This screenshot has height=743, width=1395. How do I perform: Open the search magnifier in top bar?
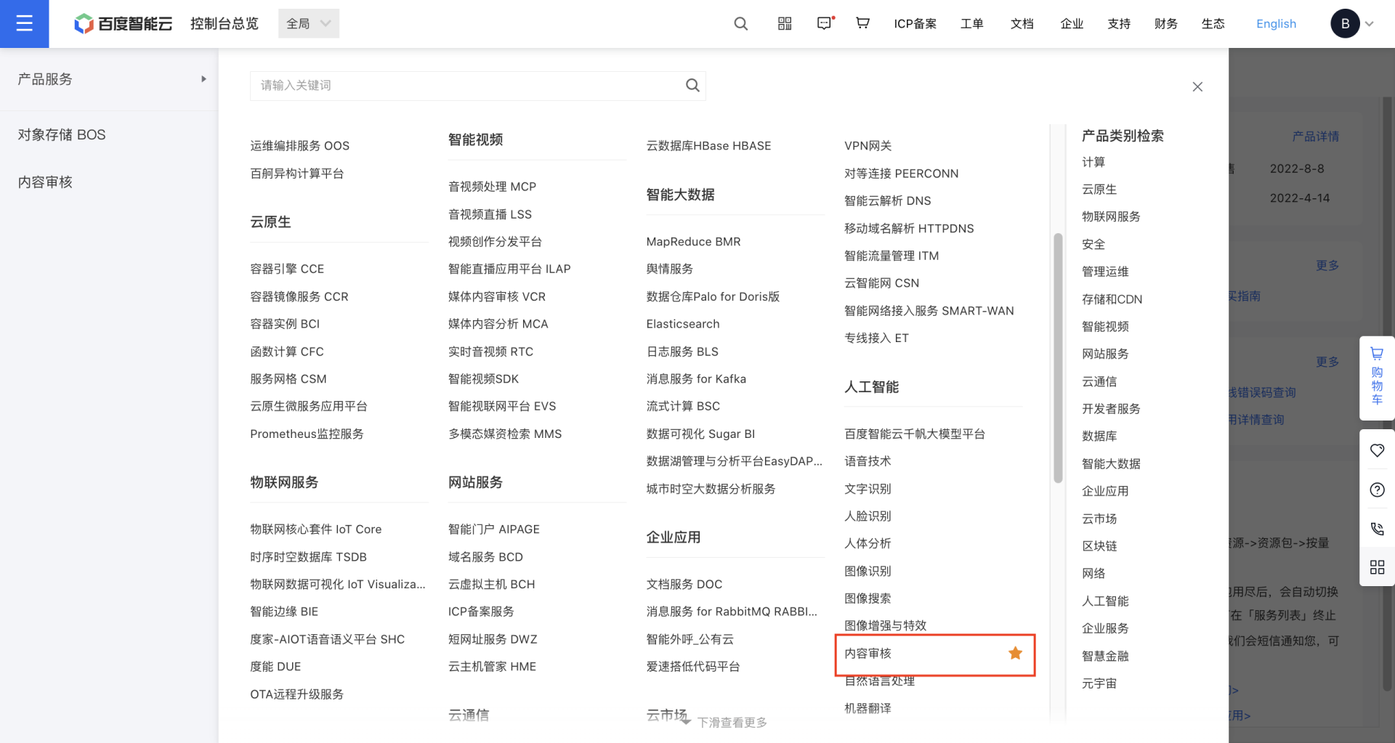pyautogui.click(x=740, y=23)
